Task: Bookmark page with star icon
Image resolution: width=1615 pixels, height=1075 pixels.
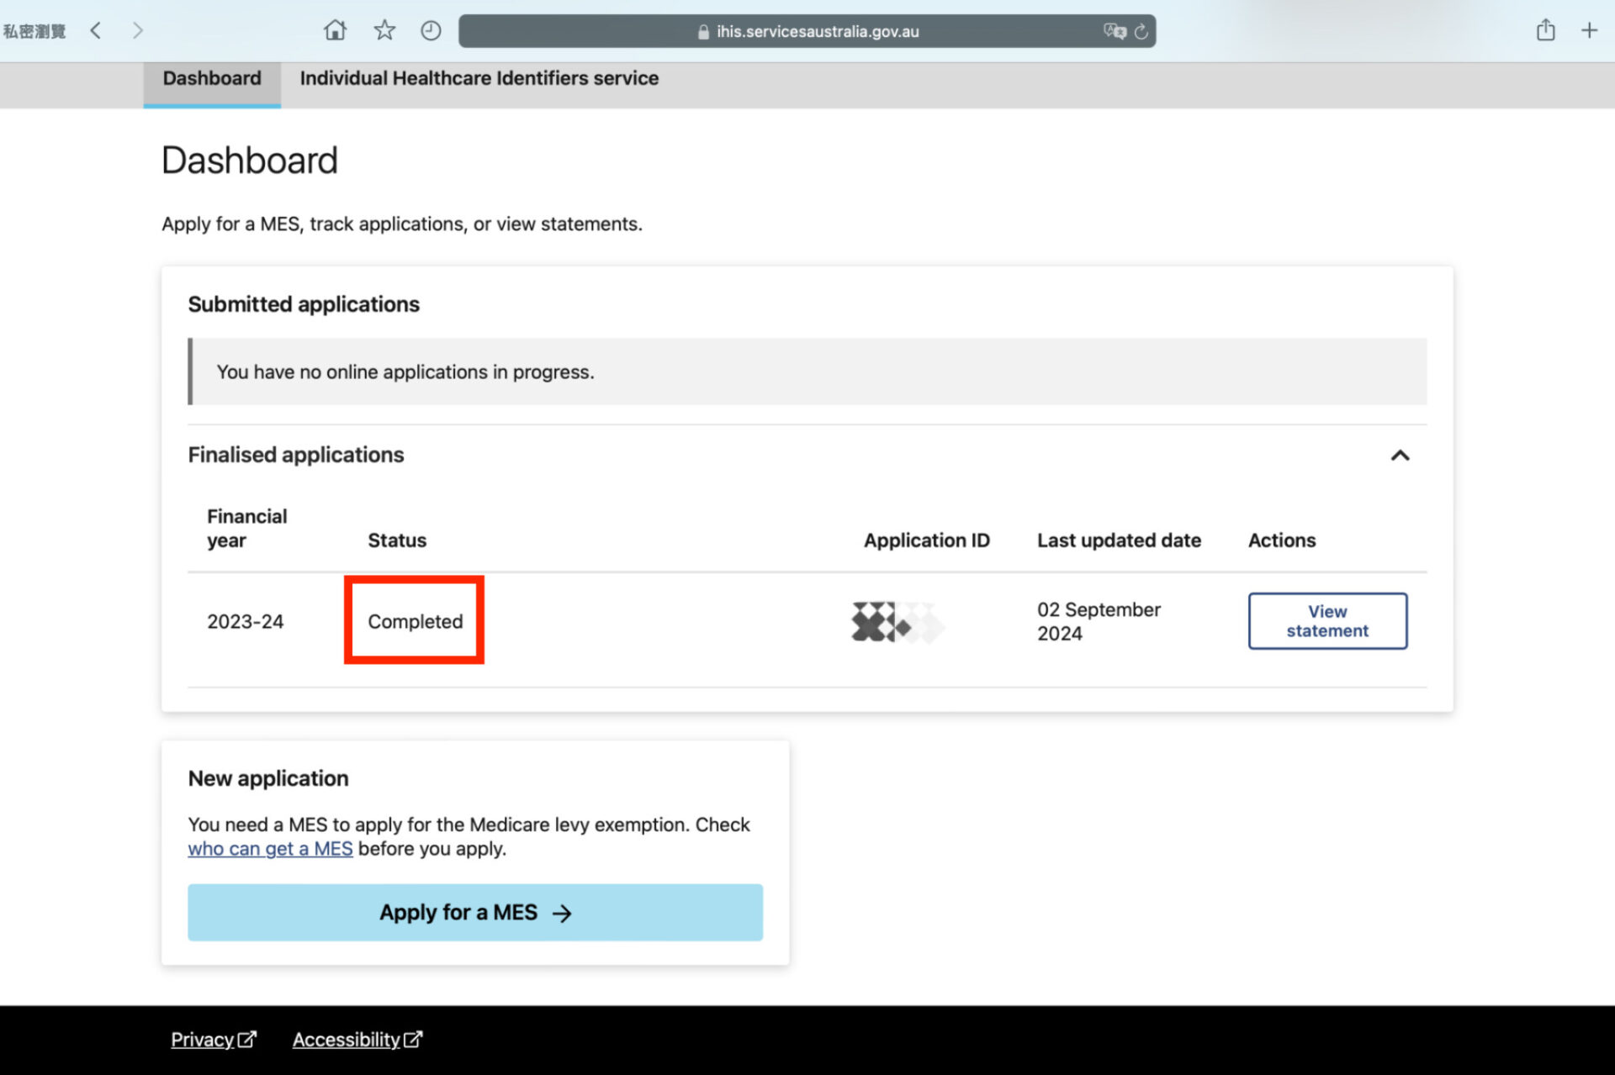Action: point(384,31)
